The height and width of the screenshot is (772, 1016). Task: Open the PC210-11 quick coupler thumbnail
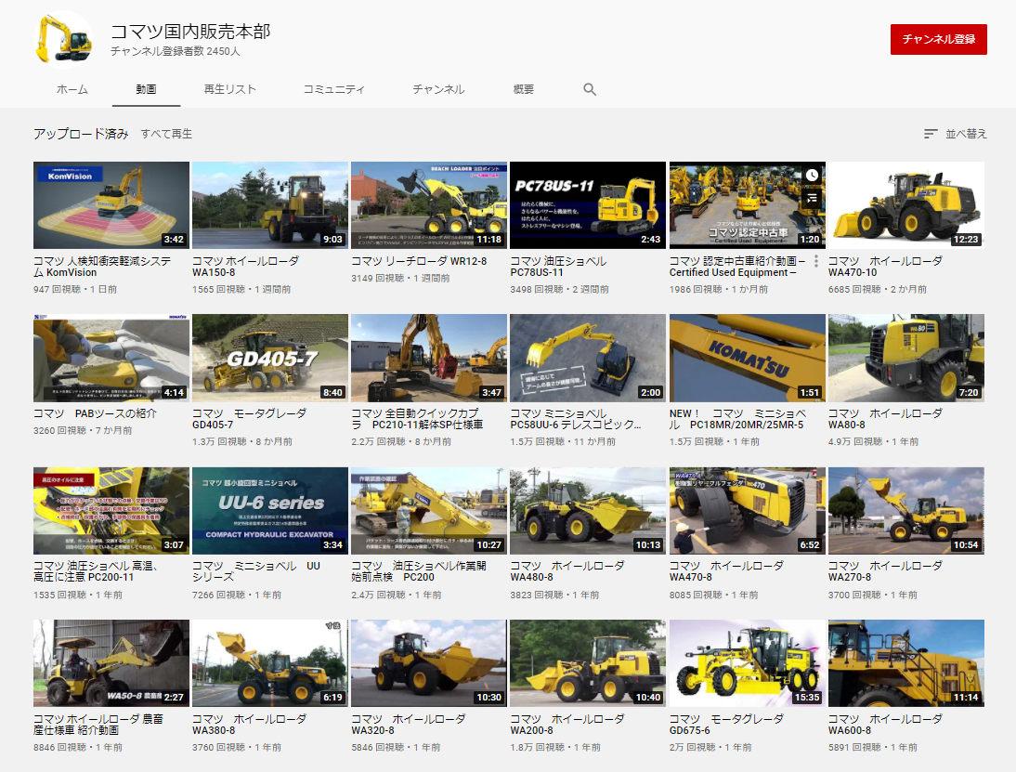coord(429,358)
